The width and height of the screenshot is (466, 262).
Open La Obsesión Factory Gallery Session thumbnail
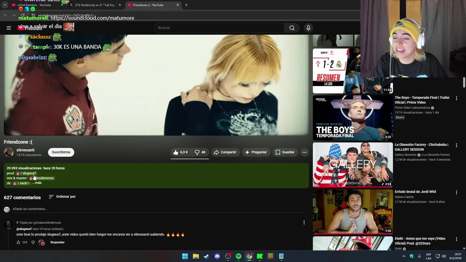353,165
